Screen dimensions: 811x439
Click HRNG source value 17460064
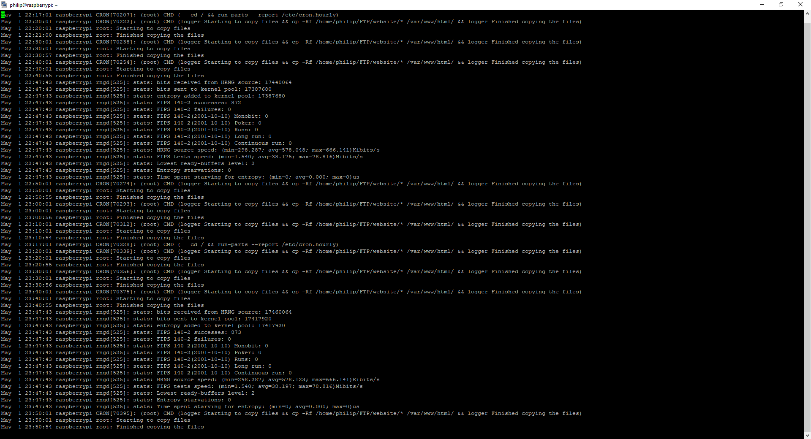point(278,312)
